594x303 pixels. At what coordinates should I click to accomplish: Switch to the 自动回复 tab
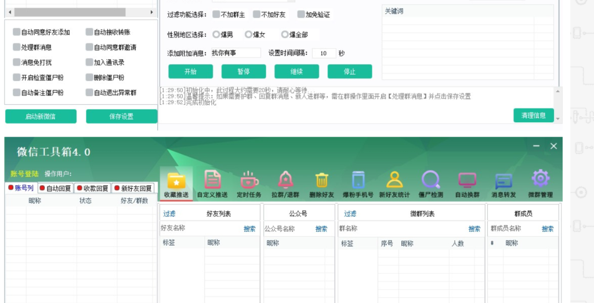coord(55,188)
